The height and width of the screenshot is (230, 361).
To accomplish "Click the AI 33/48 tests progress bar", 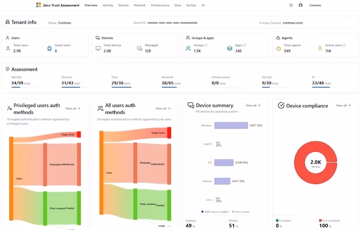I will tap(325, 87).
